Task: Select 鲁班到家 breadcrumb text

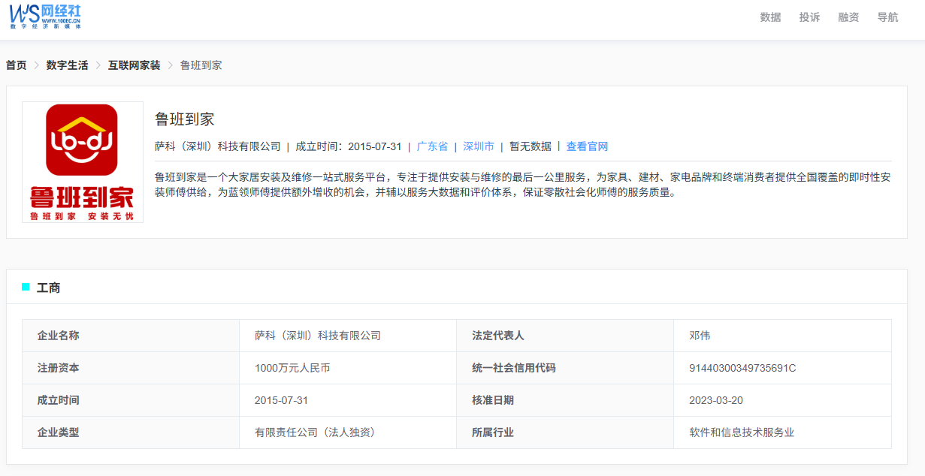Action: [x=201, y=65]
